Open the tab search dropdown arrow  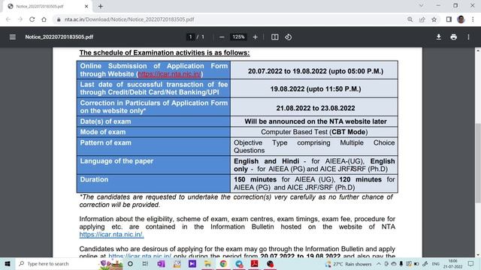click(421, 5)
